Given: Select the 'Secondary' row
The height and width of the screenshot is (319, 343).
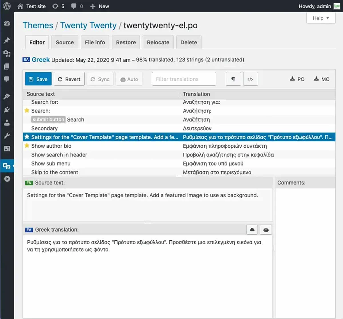Looking at the screenshot, I should (179, 128).
